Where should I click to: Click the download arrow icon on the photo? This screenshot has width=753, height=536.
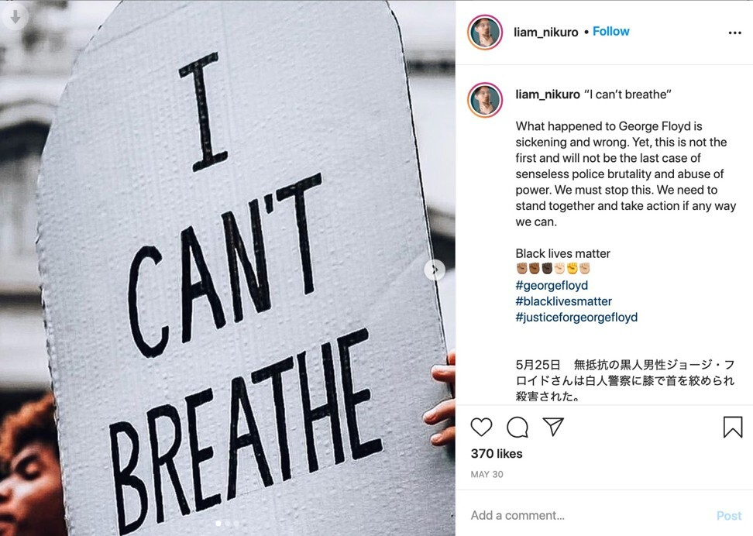[x=15, y=17]
